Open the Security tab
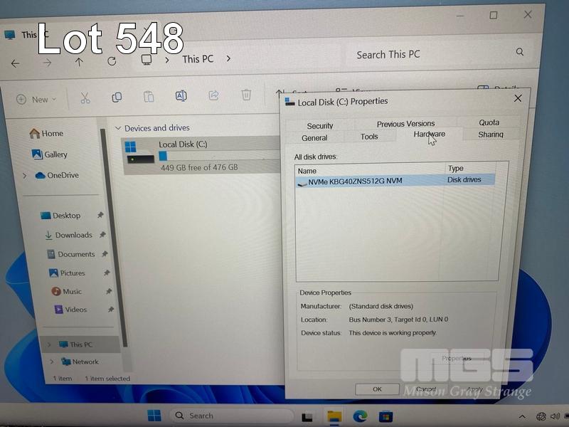 point(320,125)
